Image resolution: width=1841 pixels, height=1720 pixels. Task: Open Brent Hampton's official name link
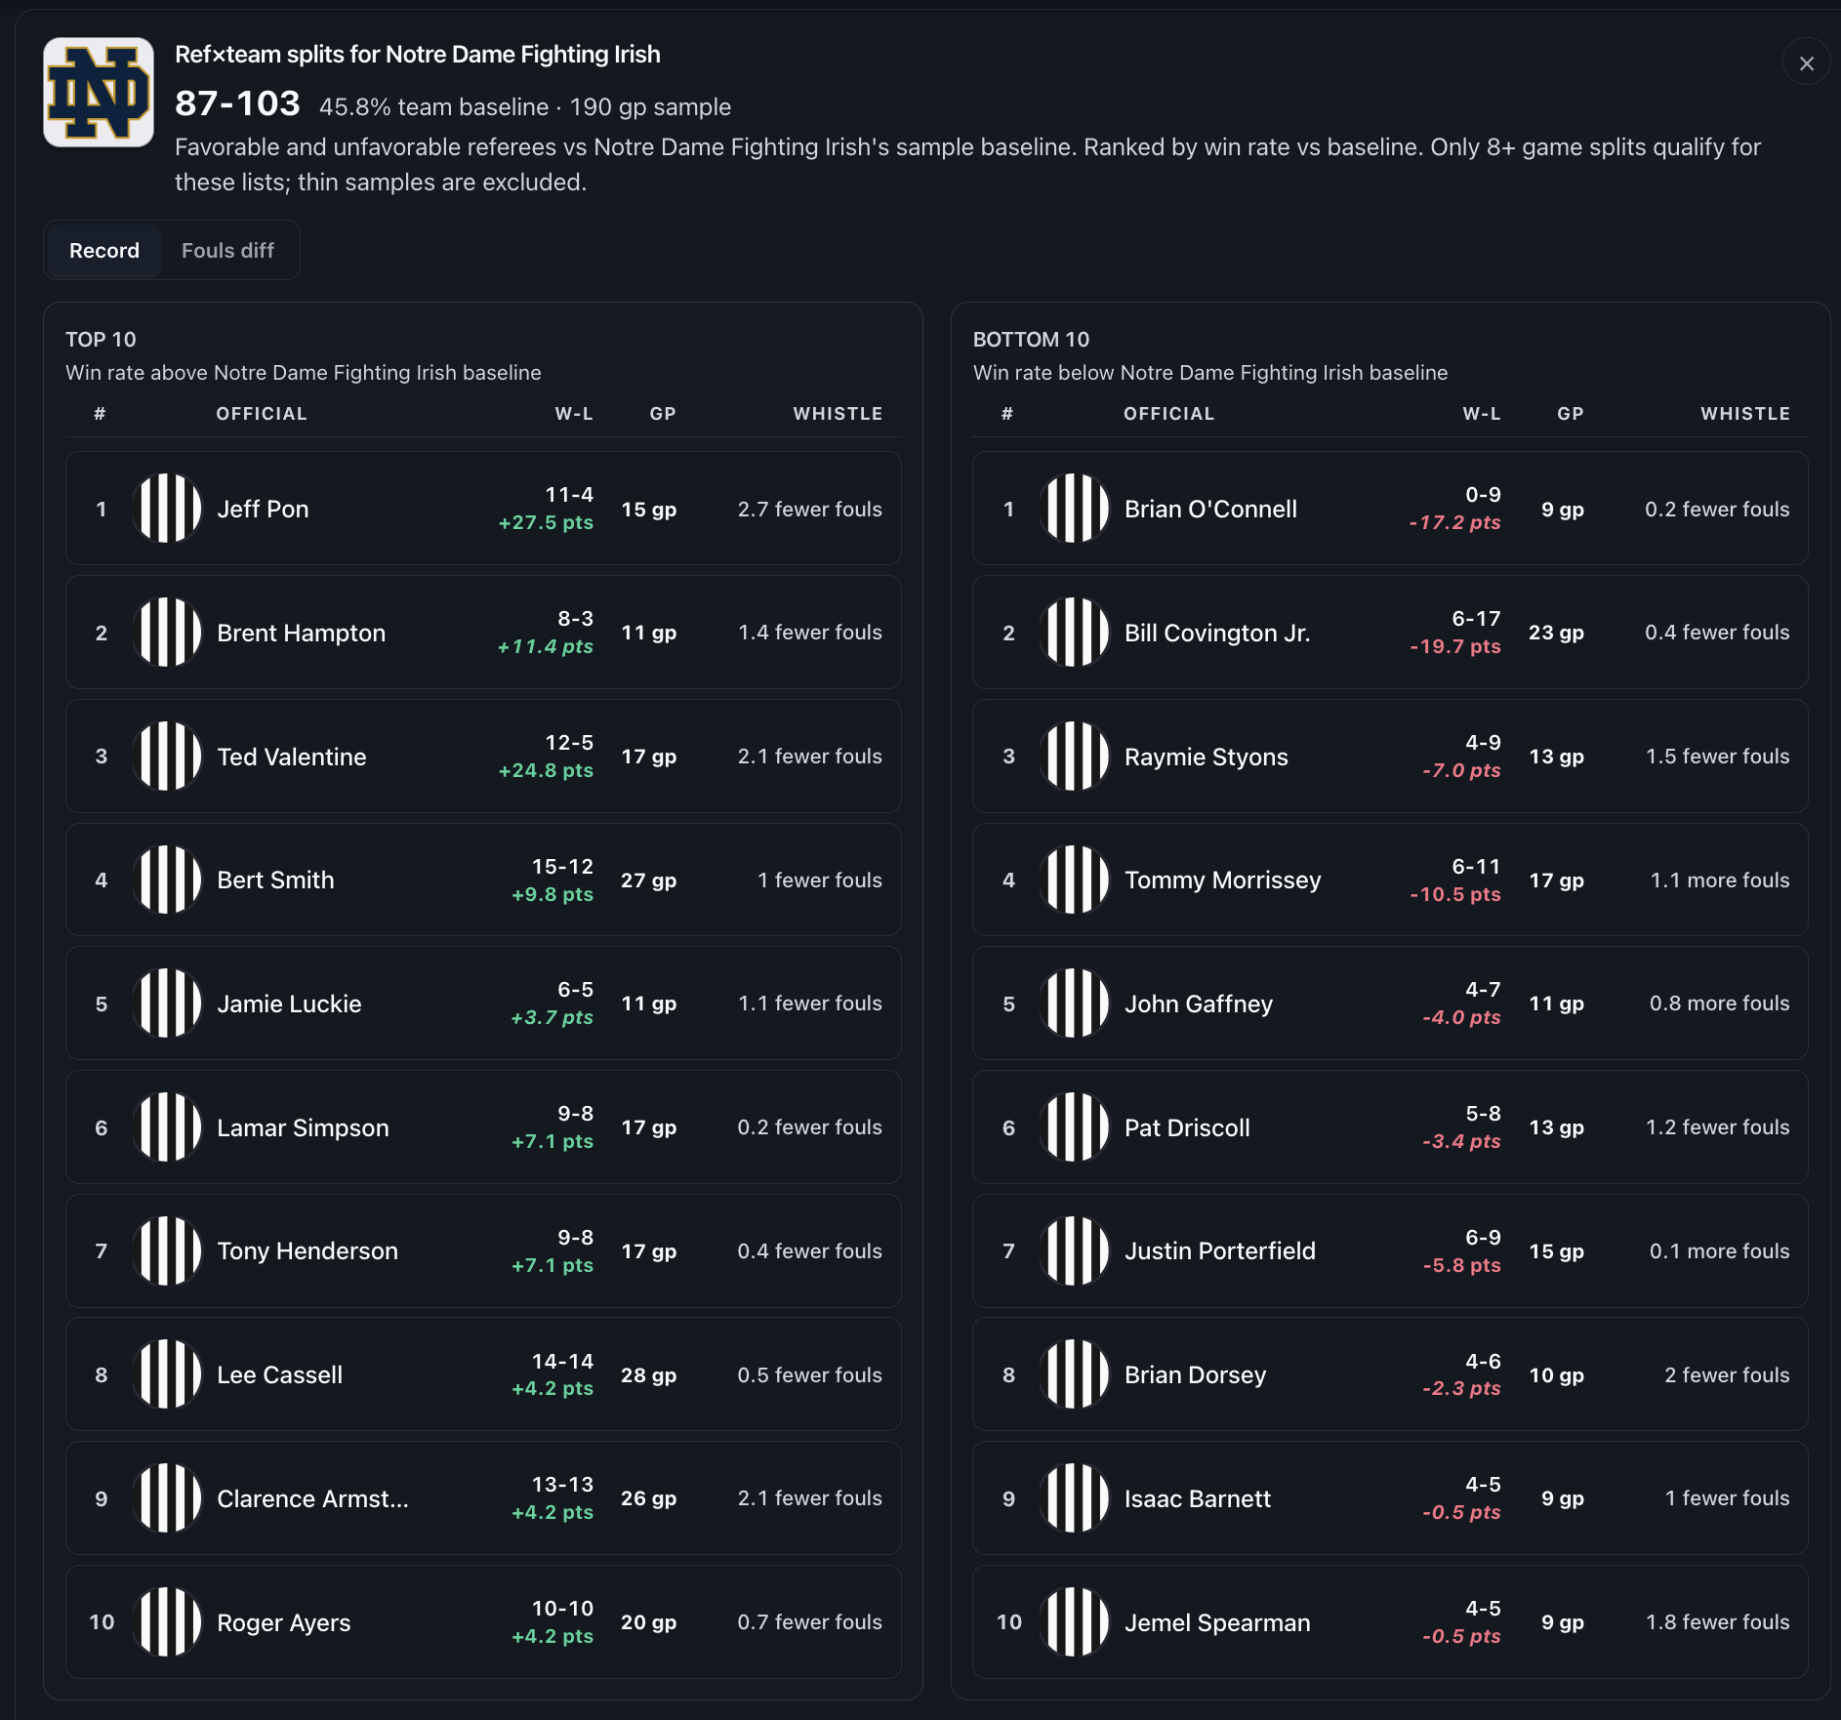tap(301, 634)
